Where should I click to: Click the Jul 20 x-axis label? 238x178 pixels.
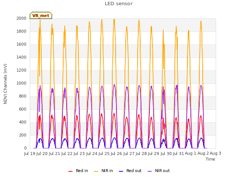point(42,154)
